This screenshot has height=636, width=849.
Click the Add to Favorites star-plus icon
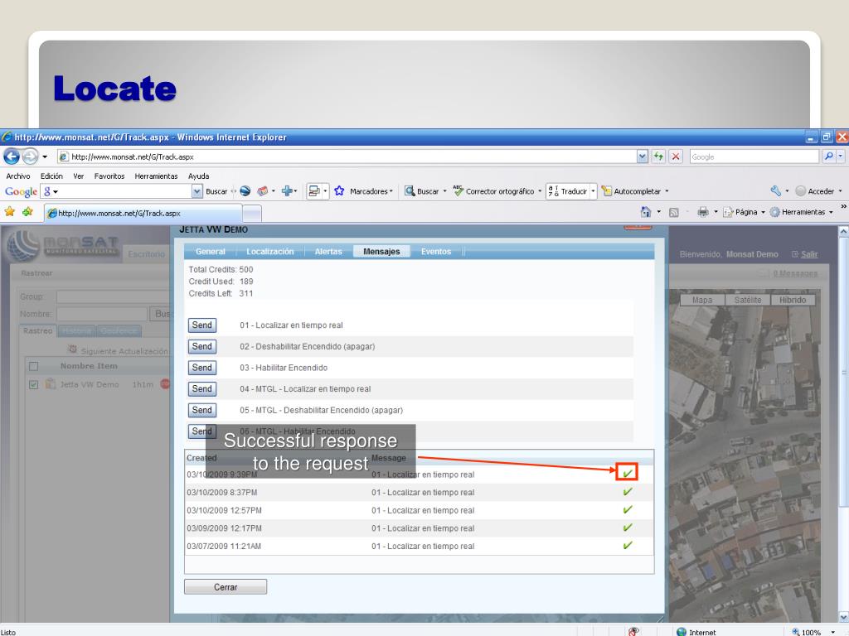(x=27, y=212)
